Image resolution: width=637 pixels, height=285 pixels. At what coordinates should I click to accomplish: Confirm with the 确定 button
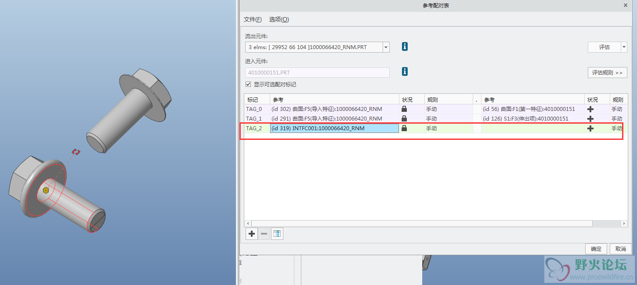[x=596, y=249]
